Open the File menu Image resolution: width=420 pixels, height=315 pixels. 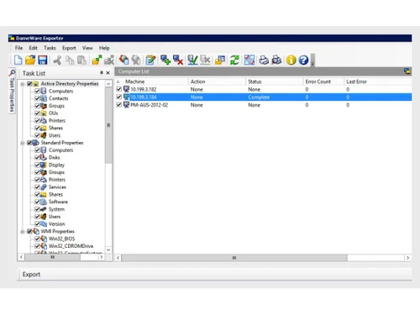(x=18, y=48)
